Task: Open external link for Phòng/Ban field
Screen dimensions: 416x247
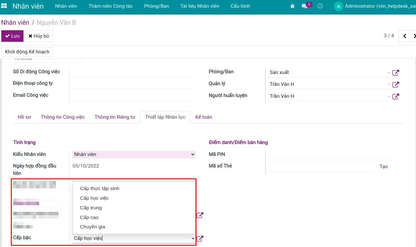Action: [396, 73]
